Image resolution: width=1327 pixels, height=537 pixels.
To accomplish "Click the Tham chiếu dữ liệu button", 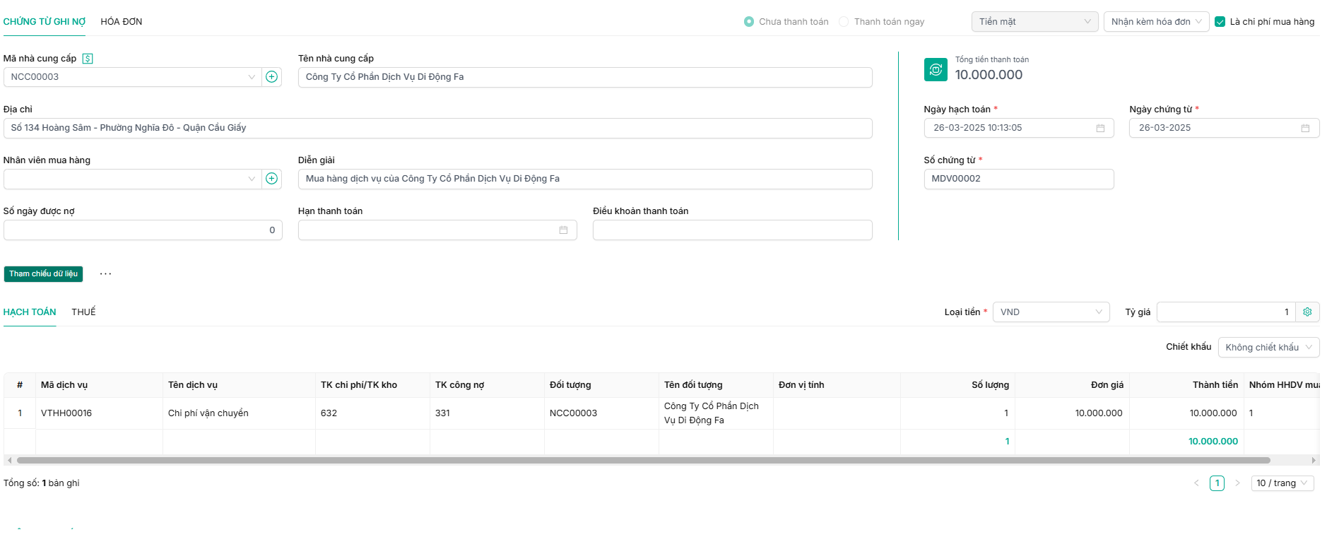I will click(43, 274).
